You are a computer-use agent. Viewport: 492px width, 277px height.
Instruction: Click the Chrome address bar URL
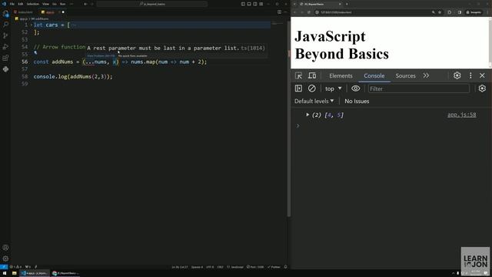pos(336,12)
